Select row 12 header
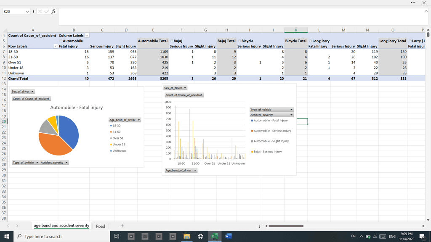Viewport: 431px width, 242px height. point(4,79)
